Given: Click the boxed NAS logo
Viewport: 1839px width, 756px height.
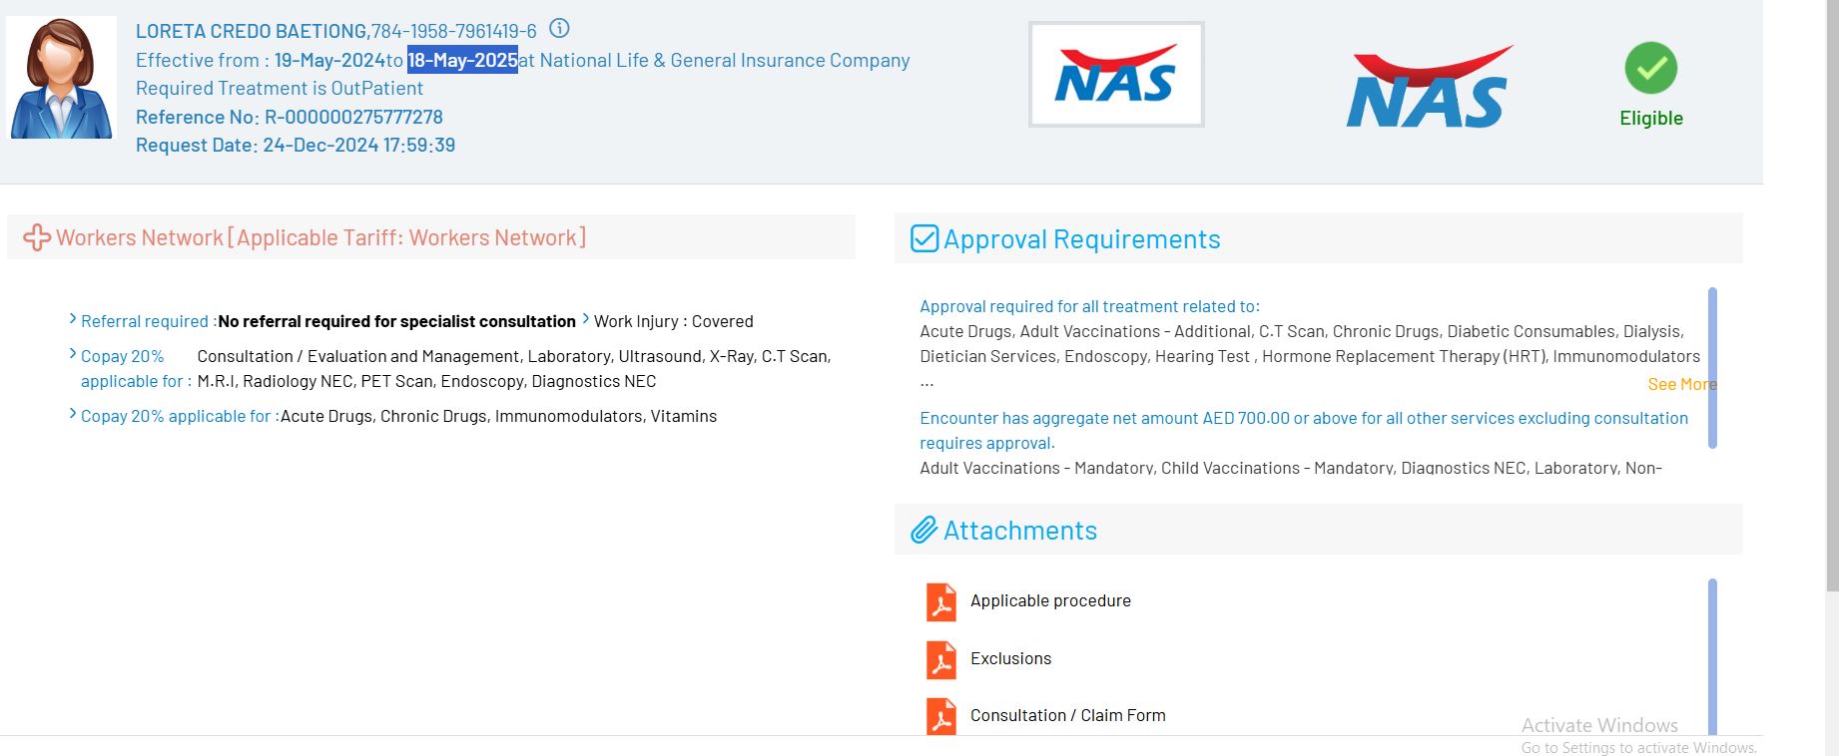Looking at the screenshot, I should [x=1116, y=75].
